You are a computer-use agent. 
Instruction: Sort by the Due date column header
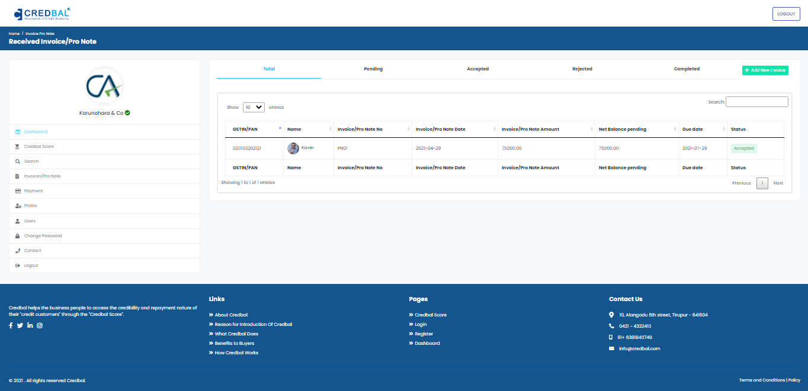(x=703, y=129)
